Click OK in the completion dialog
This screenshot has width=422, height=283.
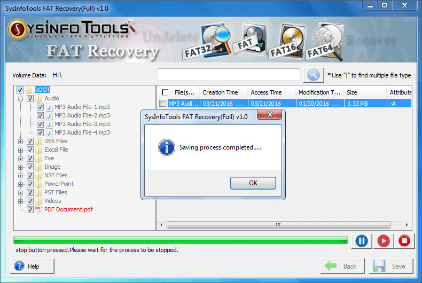(x=253, y=183)
